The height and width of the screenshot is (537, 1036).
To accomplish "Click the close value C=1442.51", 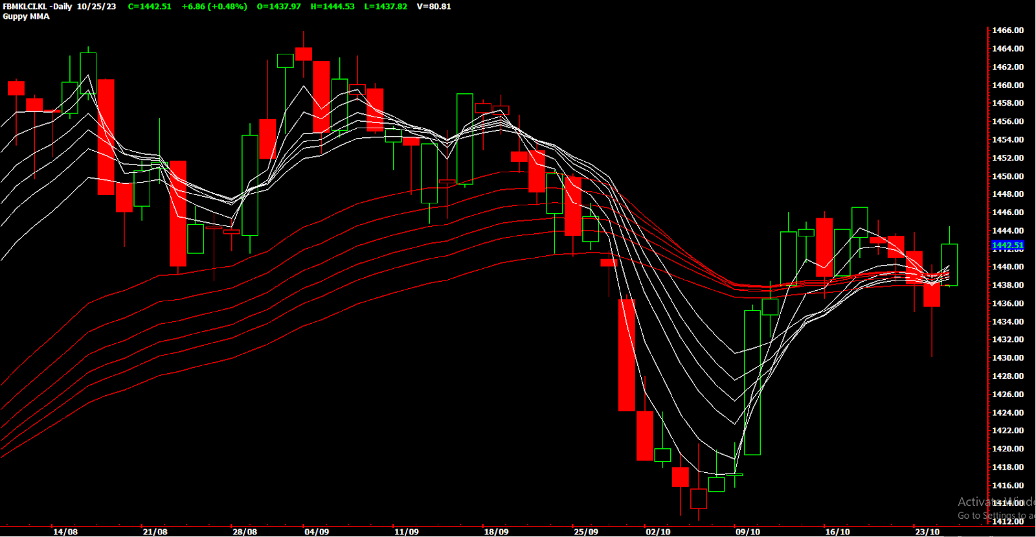I will 150,6.
